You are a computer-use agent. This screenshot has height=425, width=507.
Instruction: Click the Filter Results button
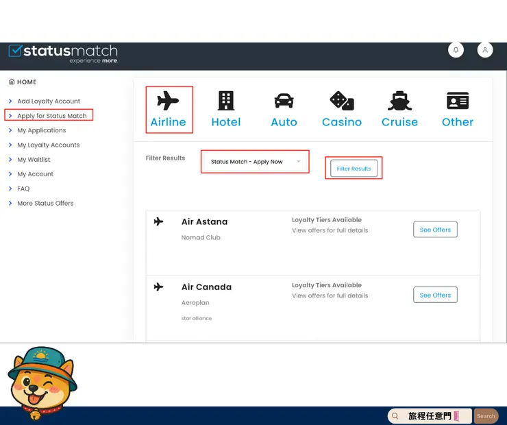pyautogui.click(x=354, y=168)
